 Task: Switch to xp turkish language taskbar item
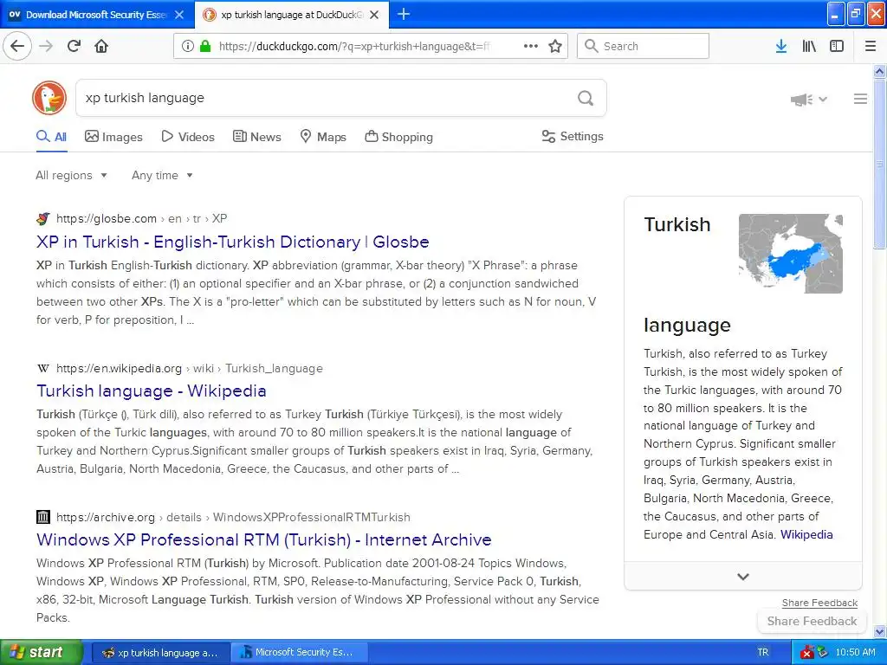pos(160,652)
